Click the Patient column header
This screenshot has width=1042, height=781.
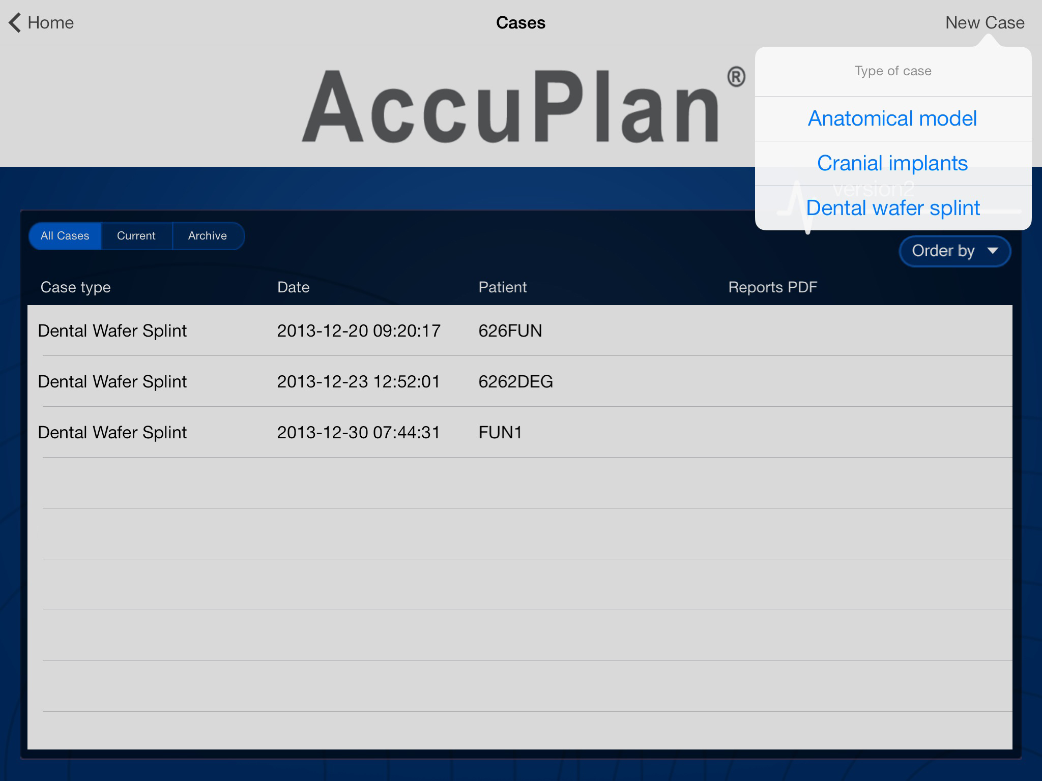click(x=502, y=287)
